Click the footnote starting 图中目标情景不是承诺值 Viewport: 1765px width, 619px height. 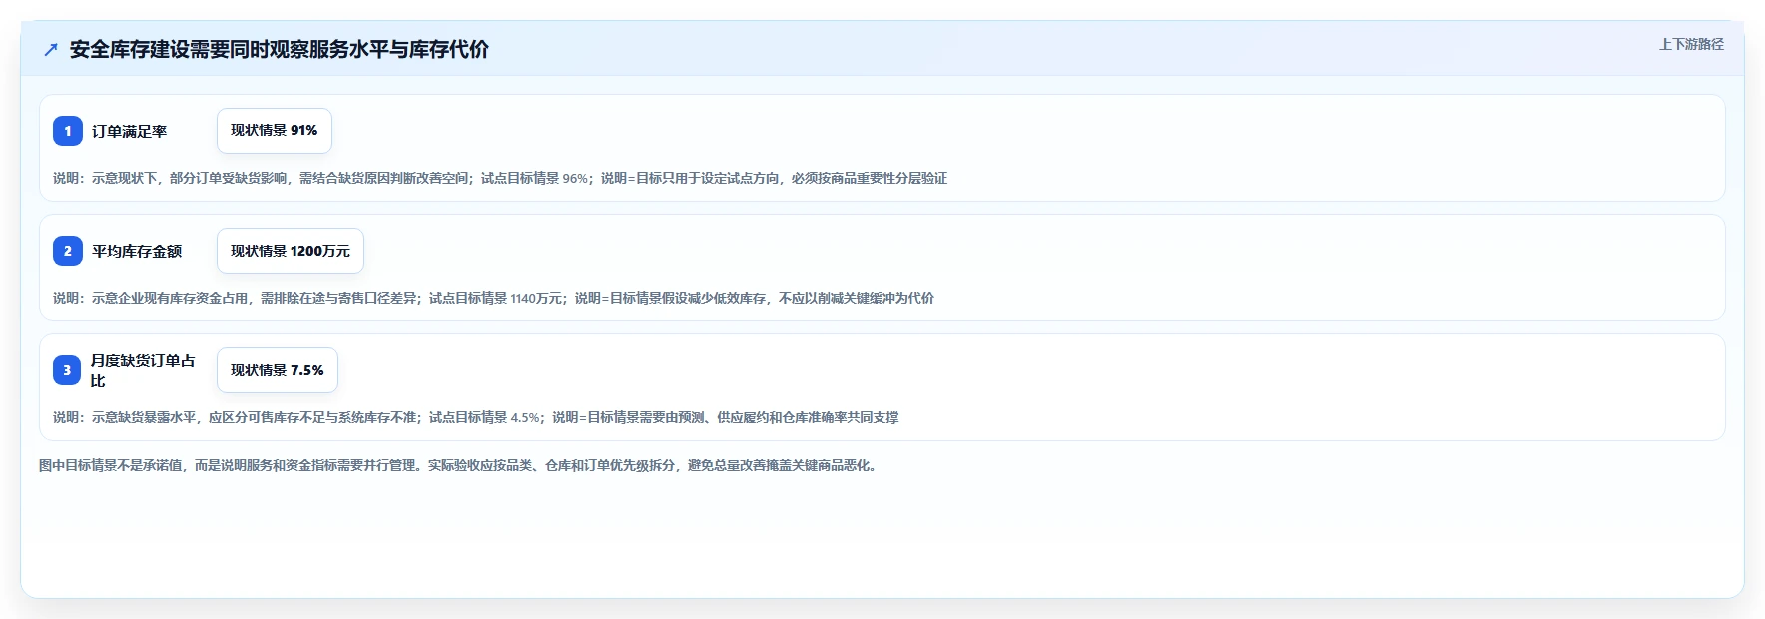point(460,465)
